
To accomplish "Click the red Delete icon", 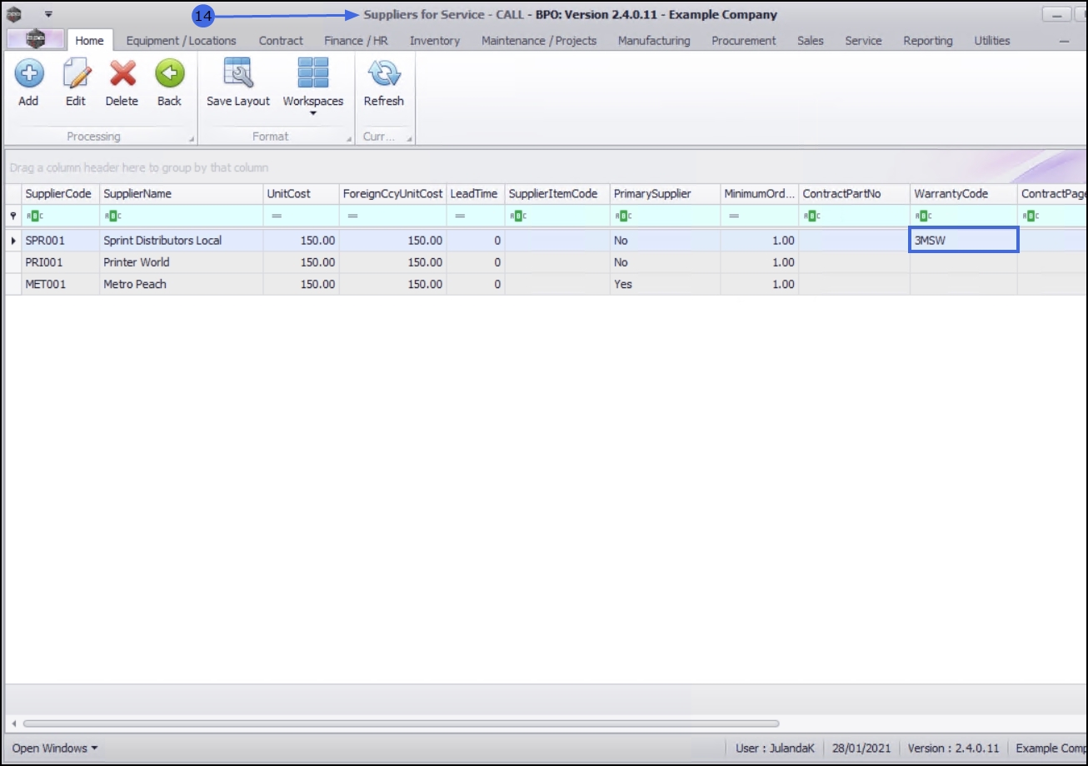I will pos(122,74).
